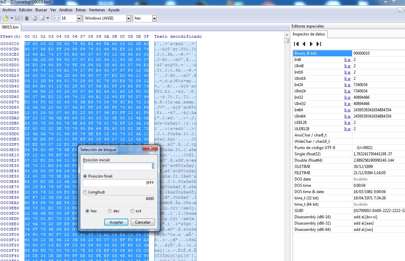The width and height of the screenshot is (405, 261).
Task: Click the Disassembly (x86-64) row label
Action: coord(313,230)
